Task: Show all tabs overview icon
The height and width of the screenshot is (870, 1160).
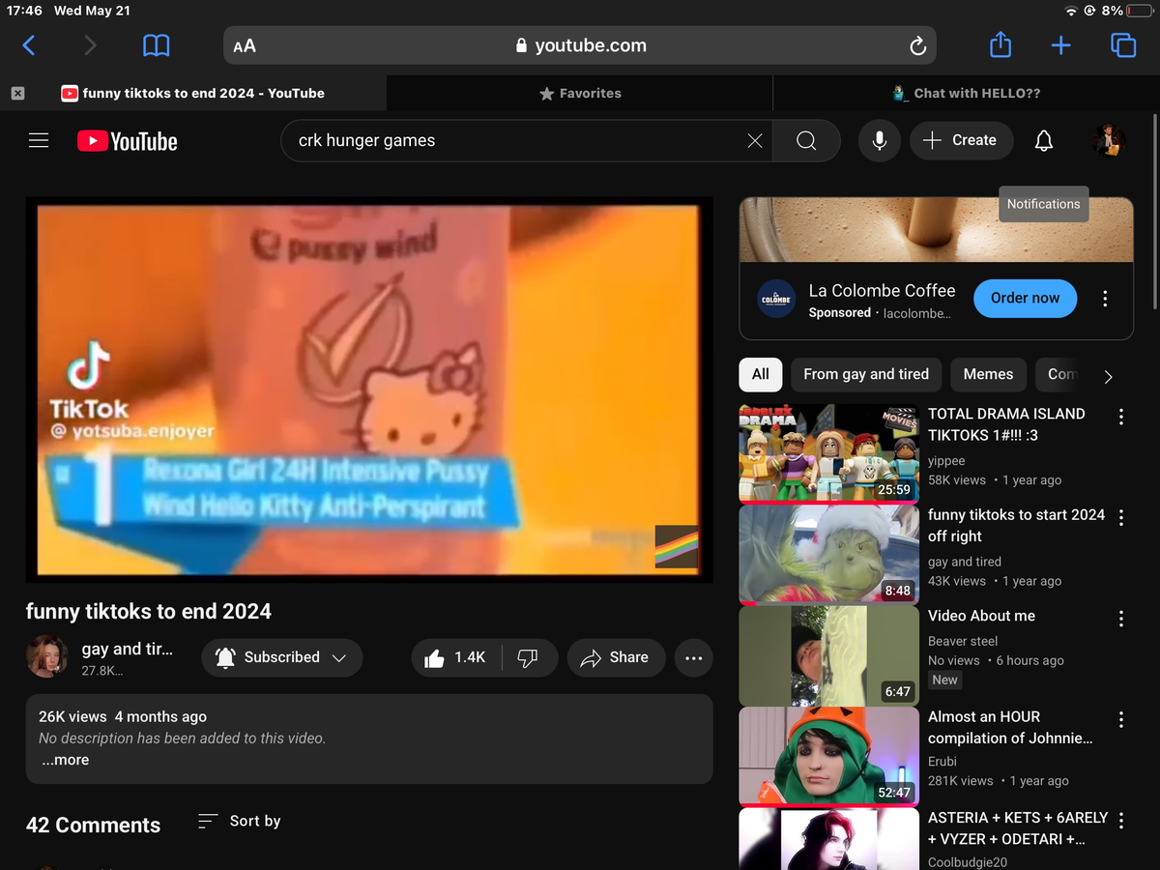Action: (x=1123, y=45)
